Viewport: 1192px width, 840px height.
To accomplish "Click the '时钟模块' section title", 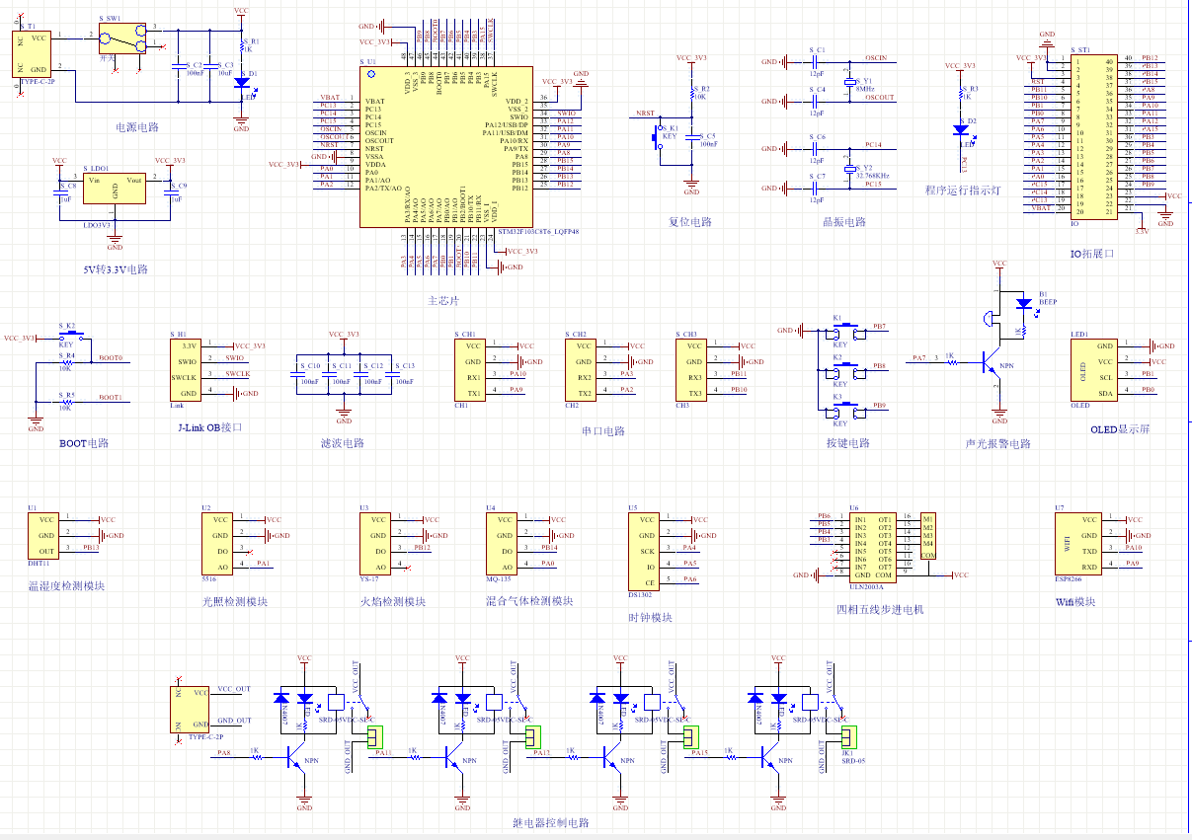I will [650, 617].
